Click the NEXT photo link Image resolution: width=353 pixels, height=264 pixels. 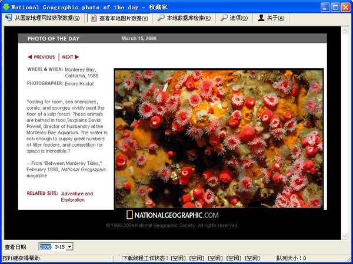click(70, 57)
